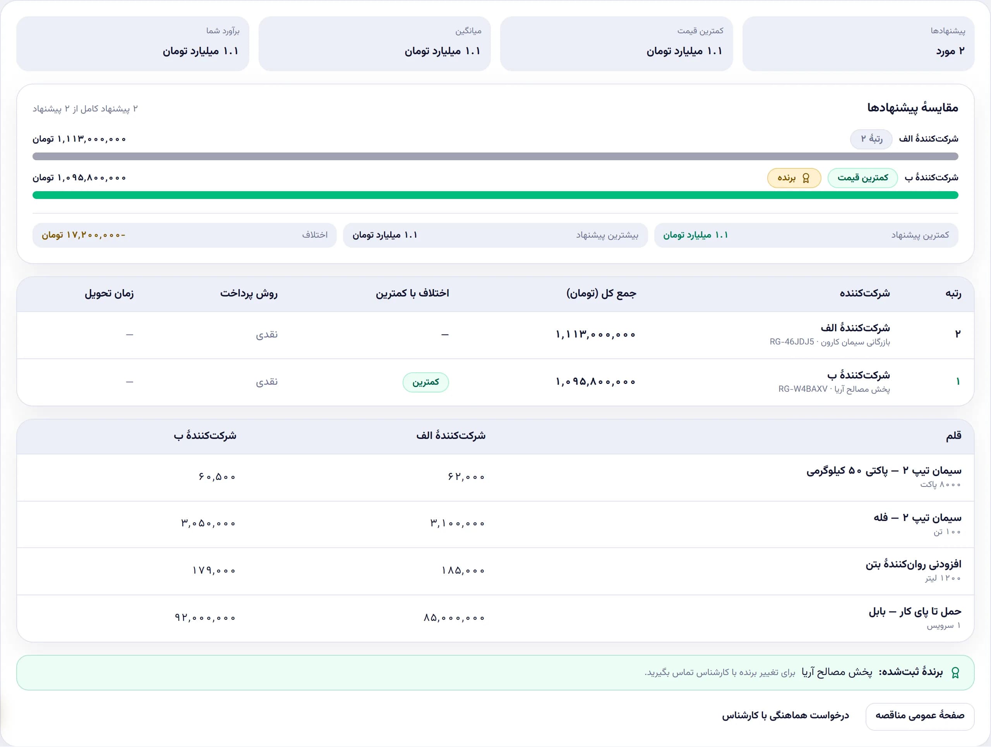Click the green progress bar of شرکت‌کنندهٔ ب
The width and height of the screenshot is (991, 747).
tap(495, 195)
